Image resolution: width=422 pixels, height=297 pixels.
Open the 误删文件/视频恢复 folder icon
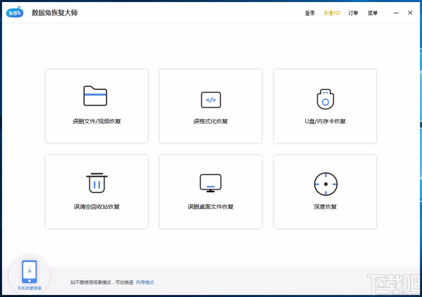pyautogui.click(x=96, y=96)
